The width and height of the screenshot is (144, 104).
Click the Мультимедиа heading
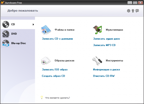click(x=114, y=30)
